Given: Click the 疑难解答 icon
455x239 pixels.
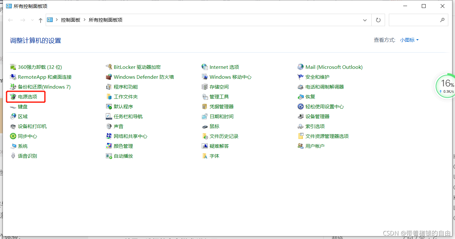Looking at the screenshot, I should (x=205, y=146).
